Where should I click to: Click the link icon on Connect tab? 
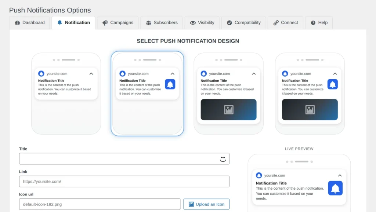pyautogui.click(x=276, y=23)
